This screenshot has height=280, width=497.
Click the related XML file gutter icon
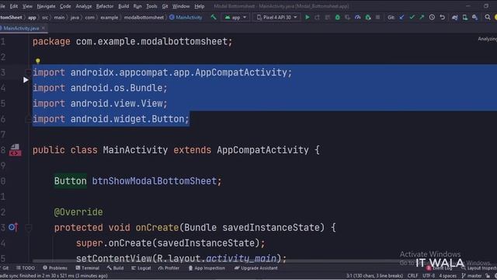[15, 150]
